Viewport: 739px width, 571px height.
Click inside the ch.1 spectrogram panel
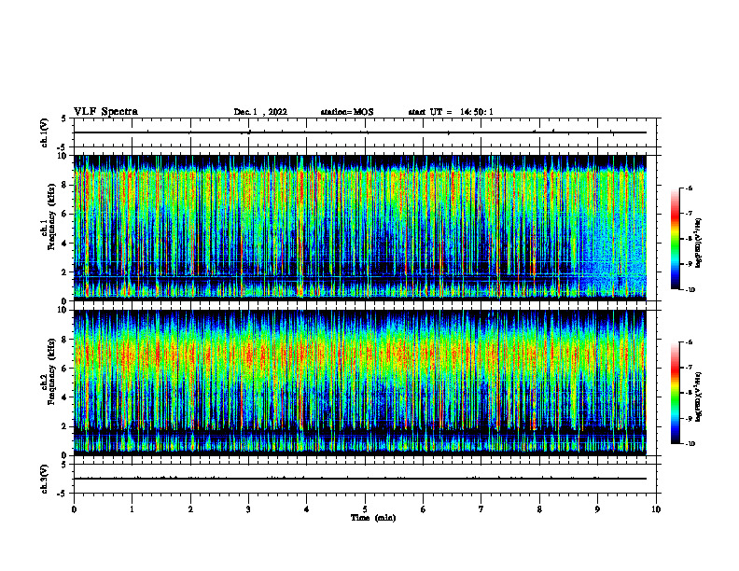tap(360, 228)
